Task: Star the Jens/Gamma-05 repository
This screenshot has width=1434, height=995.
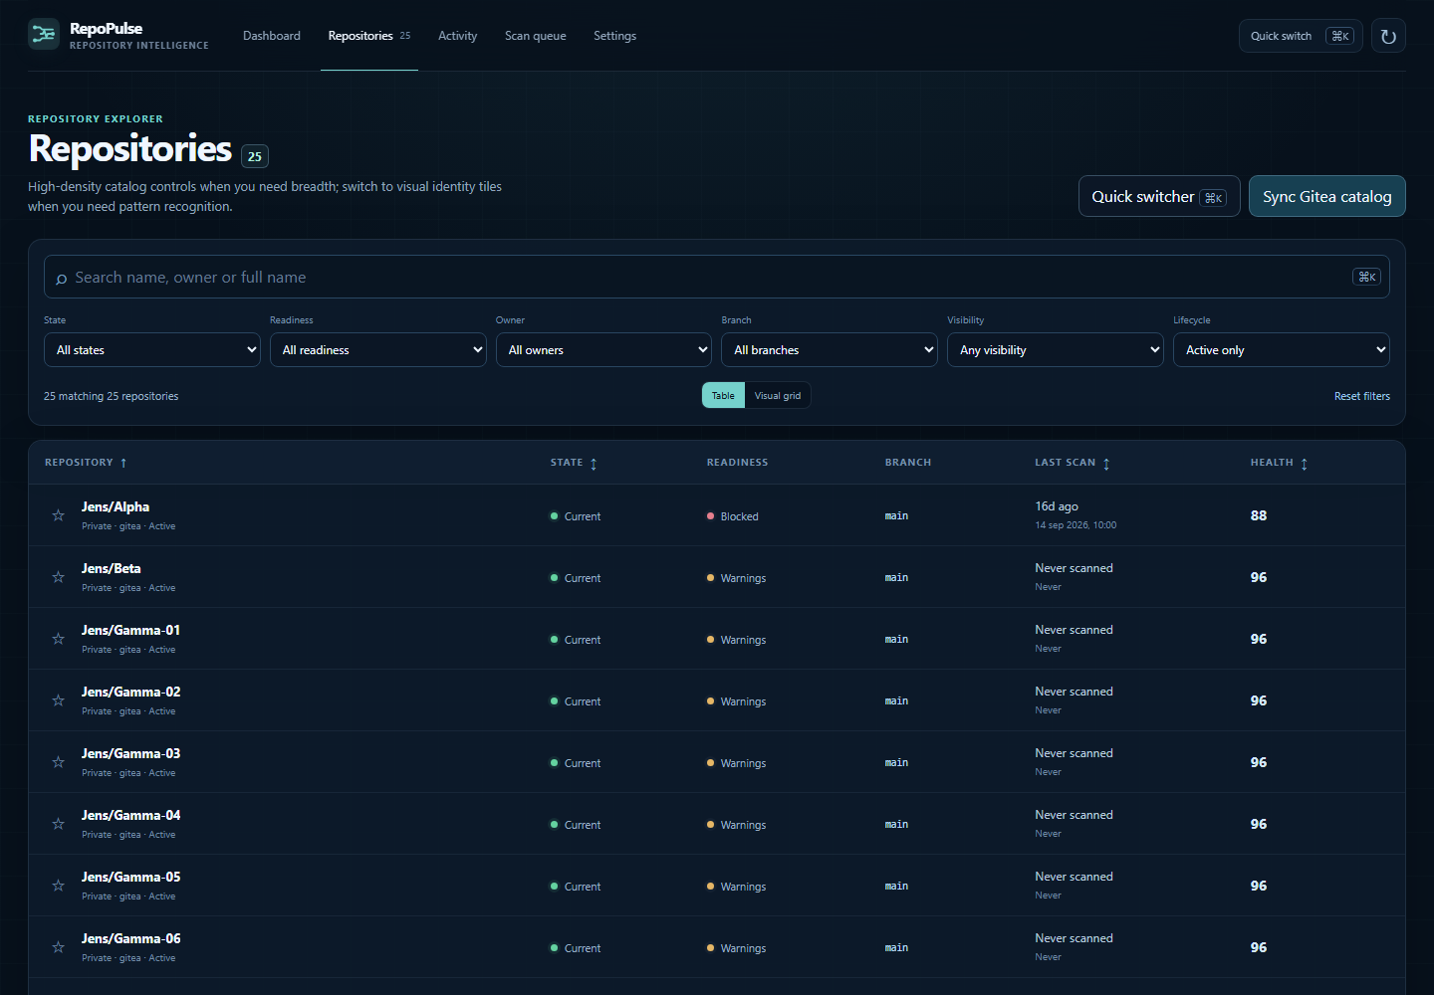Action: (59, 886)
